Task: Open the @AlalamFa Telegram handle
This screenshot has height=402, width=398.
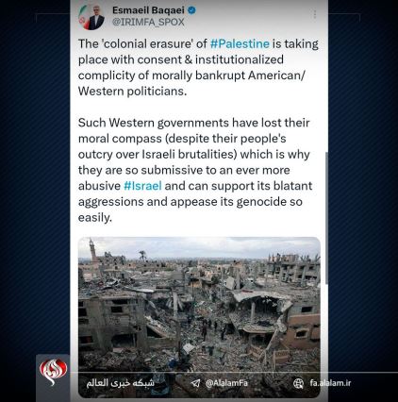Action: point(226,383)
